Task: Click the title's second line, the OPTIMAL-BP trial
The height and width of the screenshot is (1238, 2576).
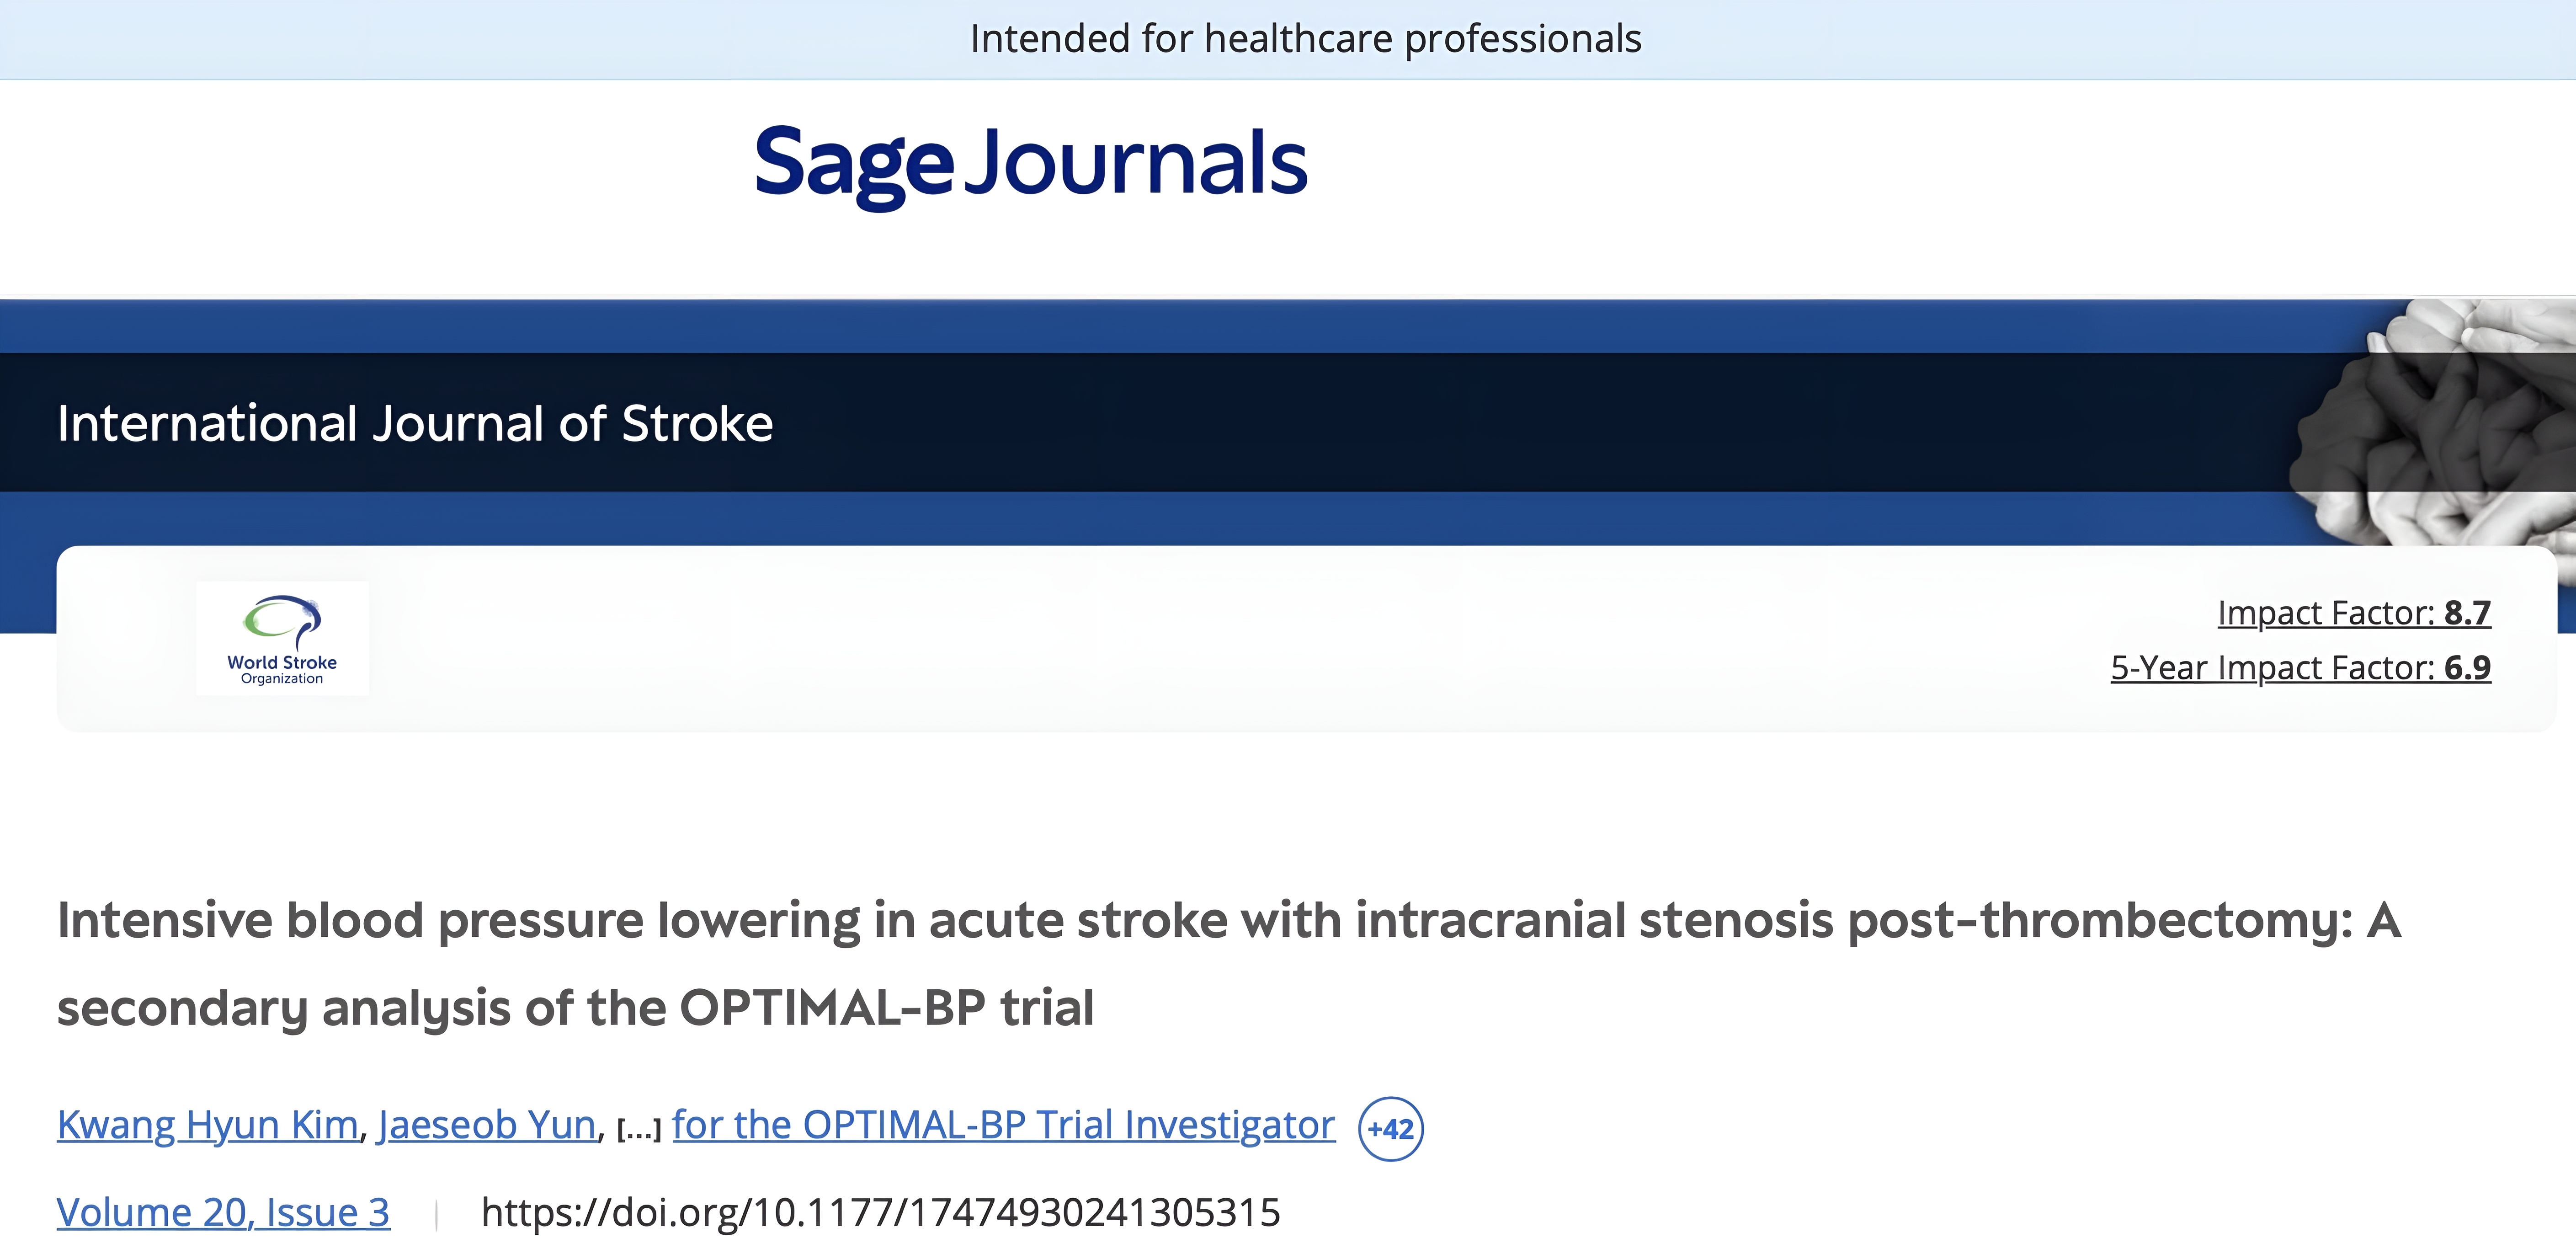Action: coord(575,1008)
